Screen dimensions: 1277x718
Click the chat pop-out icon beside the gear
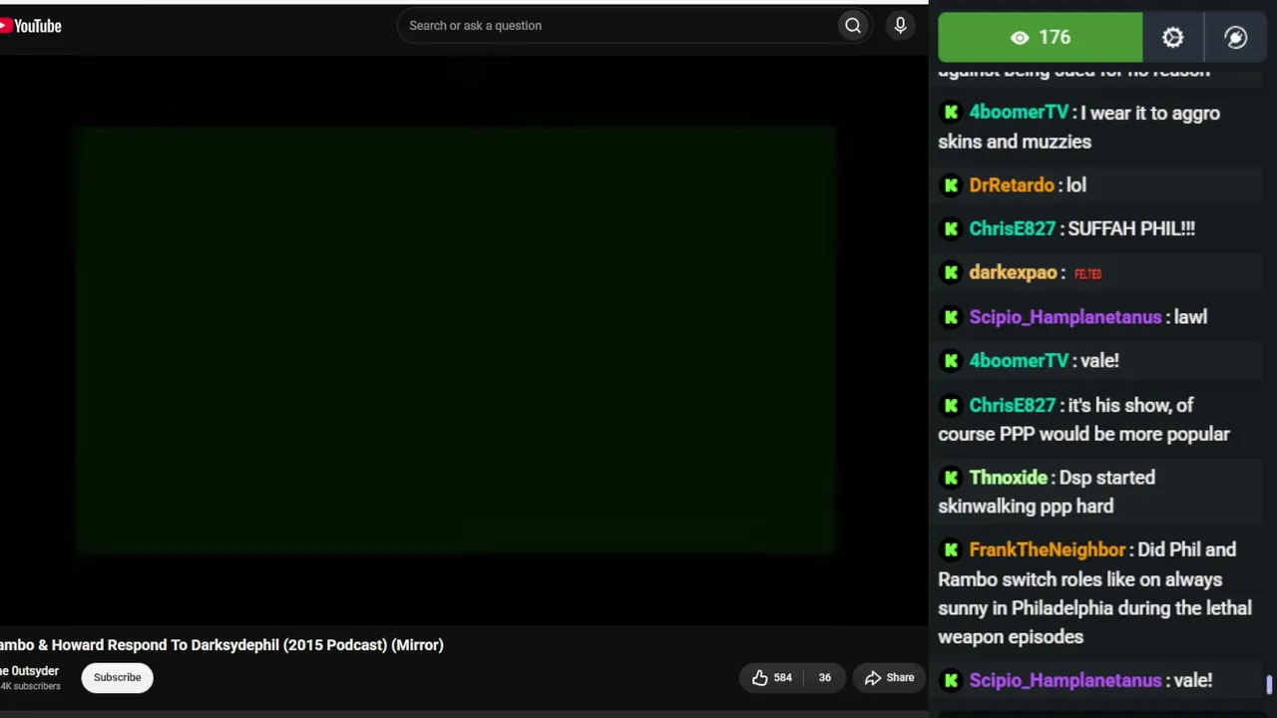(x=1235, y=38)
